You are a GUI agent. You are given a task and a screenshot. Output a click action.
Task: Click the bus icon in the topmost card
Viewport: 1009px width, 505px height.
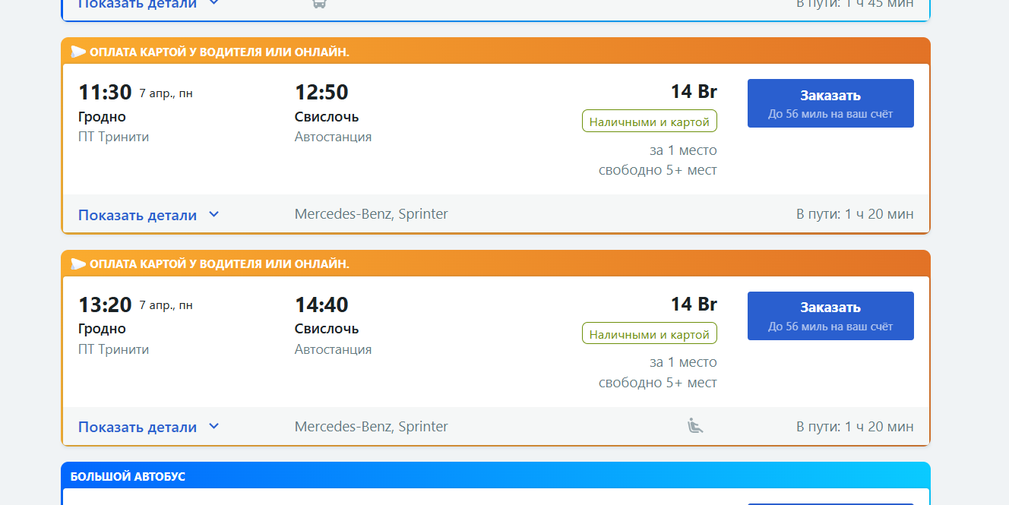pyautogui.click(x=319, y=3)
